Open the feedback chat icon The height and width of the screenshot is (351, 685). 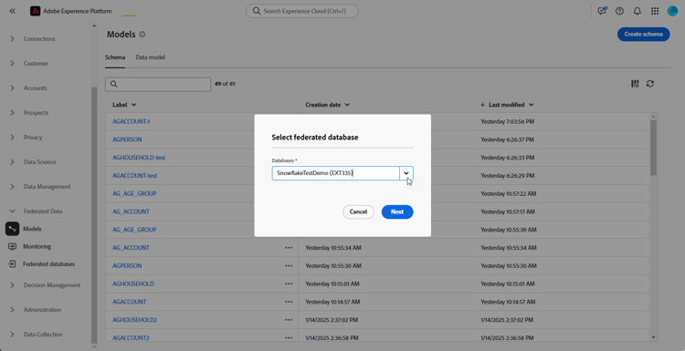coord(603,11)
